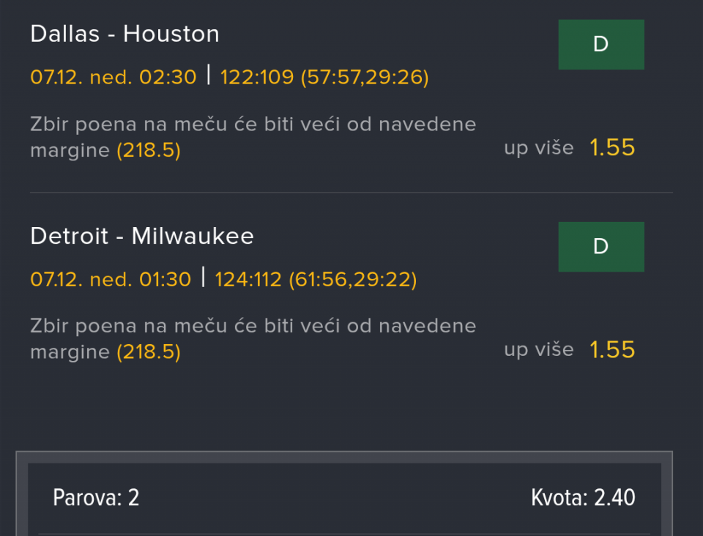Click the 124:112 final score
The width and height of the screenshot is (703, 536).
(248, 279)
